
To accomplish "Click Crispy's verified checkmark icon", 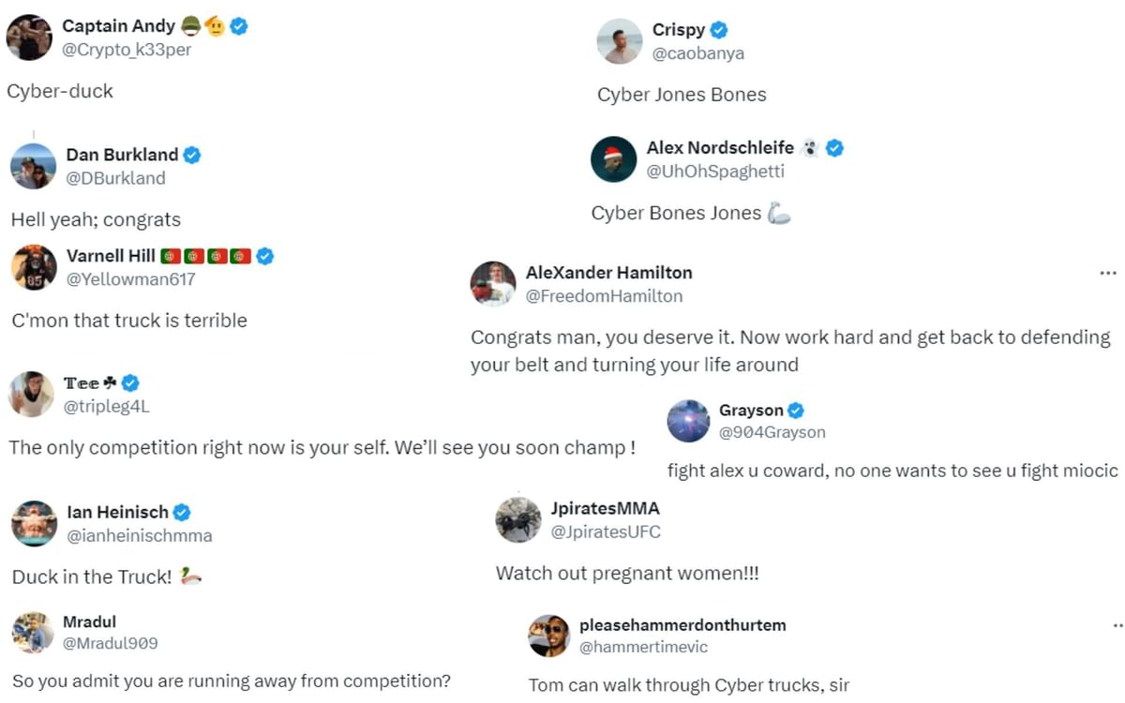I will 718,28.
